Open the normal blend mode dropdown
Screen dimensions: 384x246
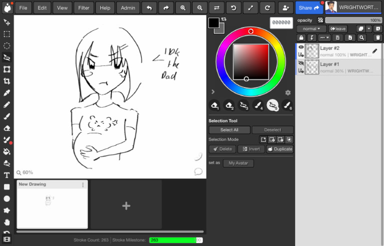311,29
